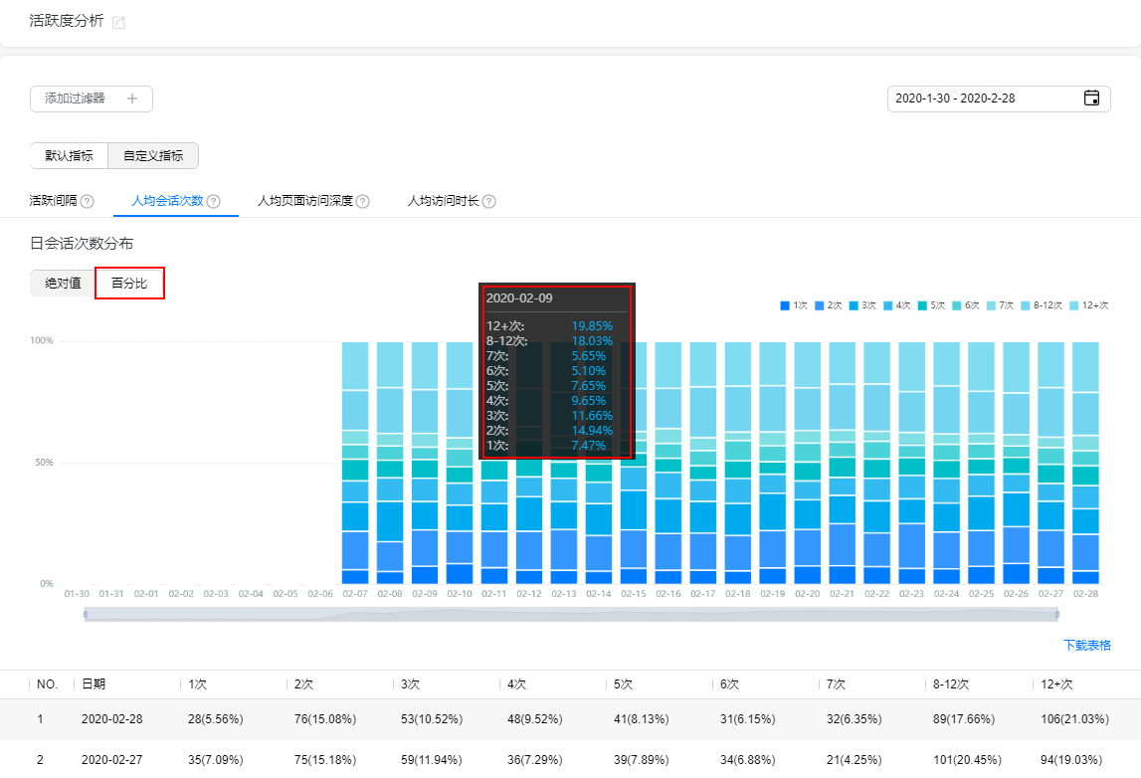This screenshot has width=1141, height=778.
Task: Switch to the 人均会话次数 tab
Action: coord(167,201)
